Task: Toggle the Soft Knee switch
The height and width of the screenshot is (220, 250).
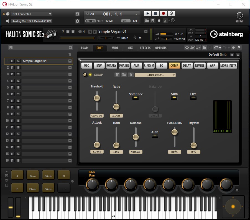Action: coord(136,98)
